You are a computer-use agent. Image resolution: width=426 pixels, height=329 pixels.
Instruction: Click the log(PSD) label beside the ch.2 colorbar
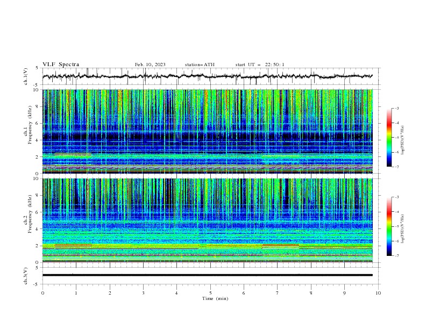coord(403,228)
